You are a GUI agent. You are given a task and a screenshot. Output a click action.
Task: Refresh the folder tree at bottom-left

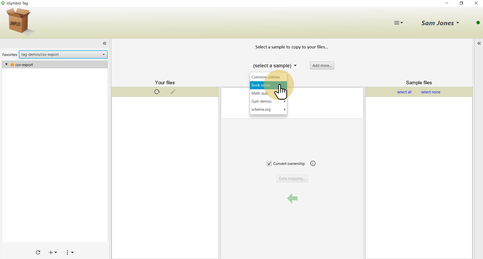pos(38,252)
